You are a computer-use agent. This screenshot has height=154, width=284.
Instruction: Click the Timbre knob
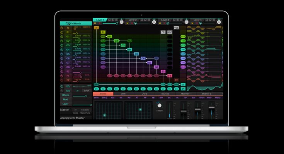159,105
